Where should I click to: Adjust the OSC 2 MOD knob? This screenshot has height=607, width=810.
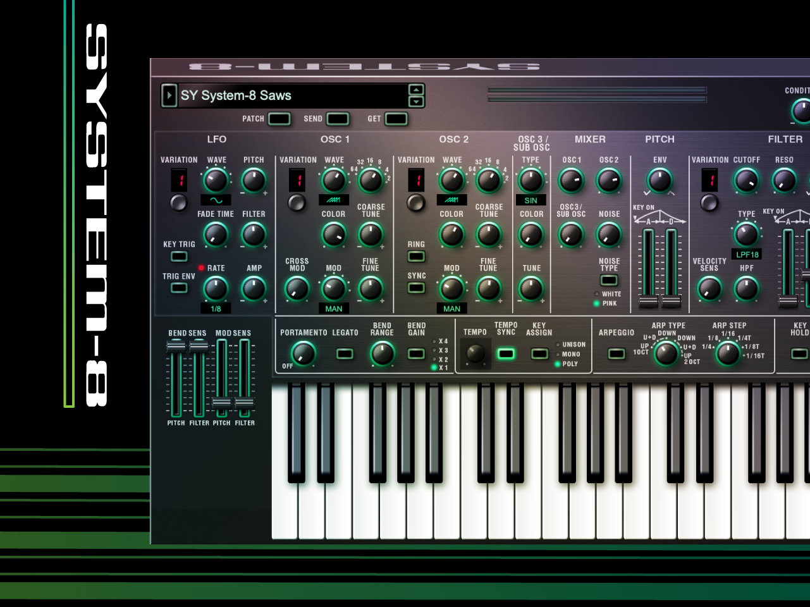click(451, 289)
